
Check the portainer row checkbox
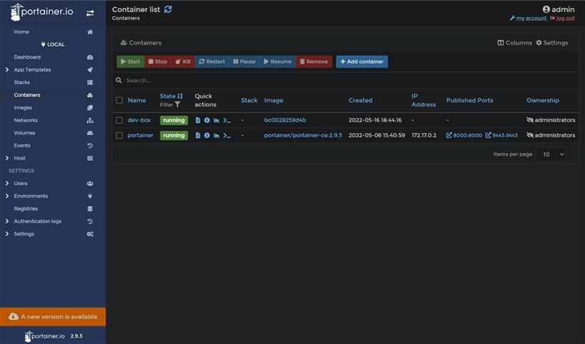pos(119,135)
